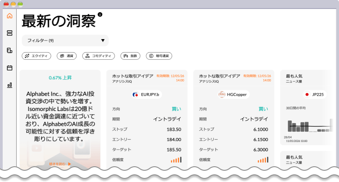Toggle the エクイティ filter chip
Image resolution: width=339 pixels, height=182 pixels.
point(36,56)
